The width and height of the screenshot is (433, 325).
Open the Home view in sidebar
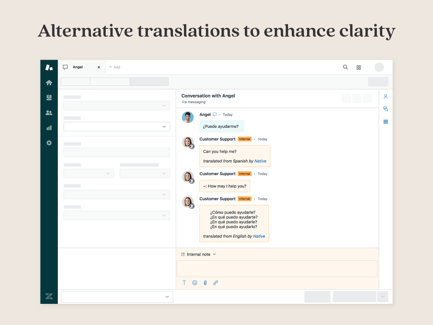point(49,83)
